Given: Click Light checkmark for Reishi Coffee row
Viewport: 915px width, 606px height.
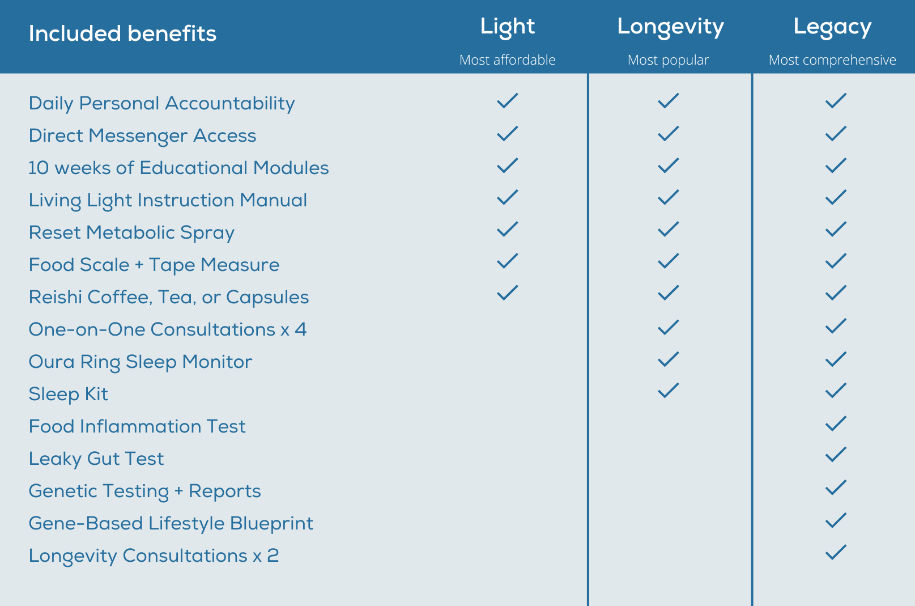Looking at the screenshot, I should tap(507, 293).
